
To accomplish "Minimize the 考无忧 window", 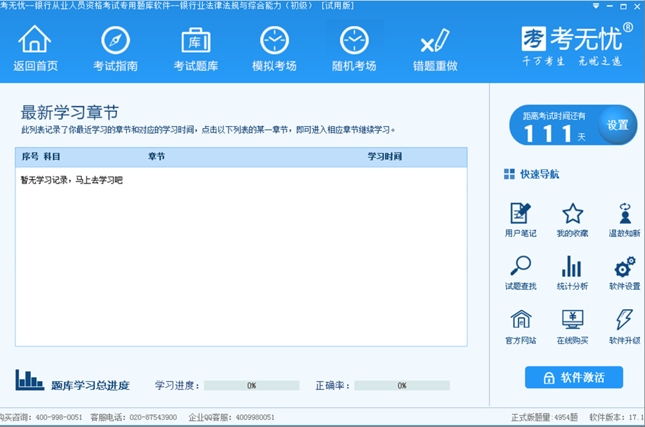I will tap(610, 6).
